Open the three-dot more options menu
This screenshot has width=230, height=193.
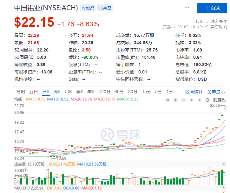tap(187, 8)
